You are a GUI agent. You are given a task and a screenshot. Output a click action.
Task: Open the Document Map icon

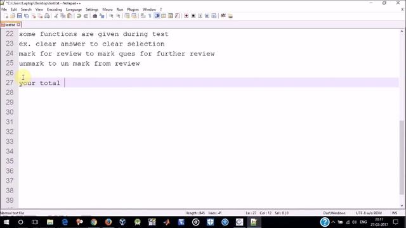tap(171, 16)
